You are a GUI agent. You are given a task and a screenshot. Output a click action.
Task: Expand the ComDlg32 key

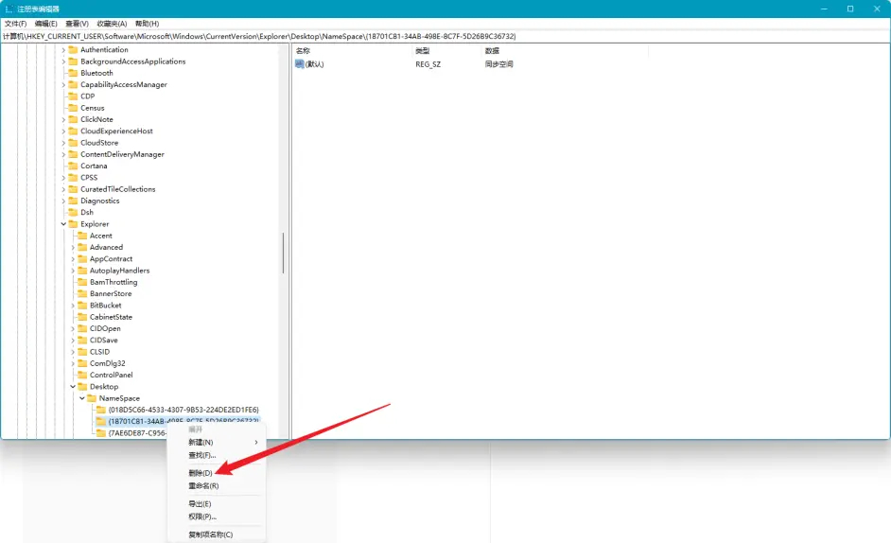73,363
